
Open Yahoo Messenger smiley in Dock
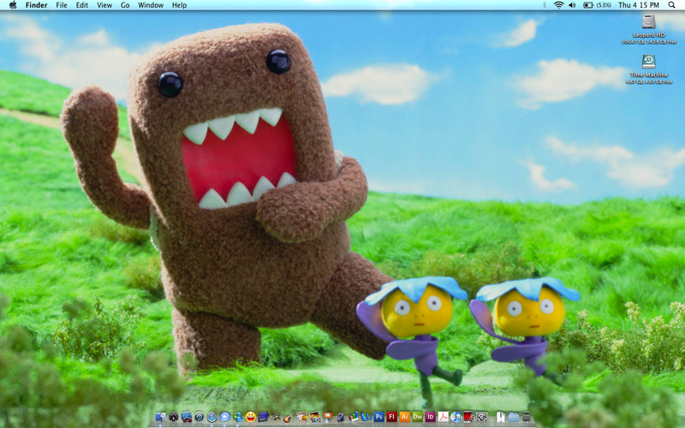(251, 417)
